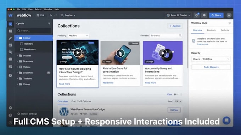Screen dimensions: 241x135
Task: Click the Edit button in top toolbar
Action: tap(40, 15)
